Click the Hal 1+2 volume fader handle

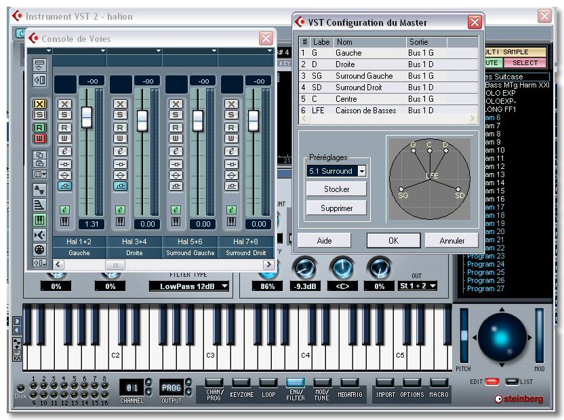click(x=87, y=117)
